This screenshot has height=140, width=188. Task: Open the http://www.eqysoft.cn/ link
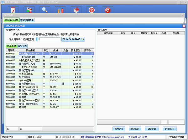click(113, 137)
